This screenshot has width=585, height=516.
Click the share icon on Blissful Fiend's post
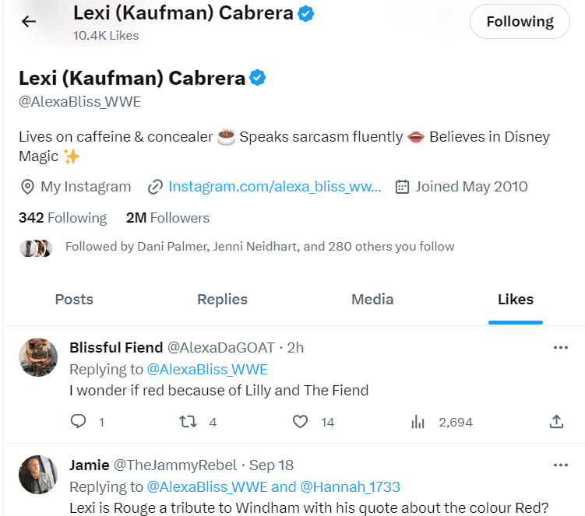556,422
